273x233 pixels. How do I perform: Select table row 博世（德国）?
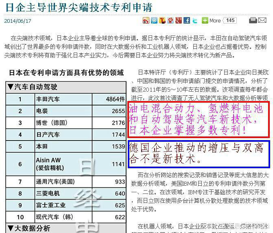pyautogui.click(x=66, y=123)
